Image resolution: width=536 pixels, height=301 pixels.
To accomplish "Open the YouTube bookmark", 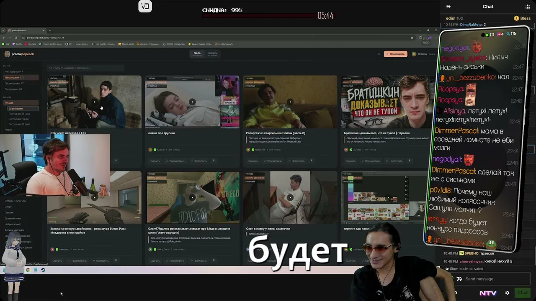I will [31, 44].
